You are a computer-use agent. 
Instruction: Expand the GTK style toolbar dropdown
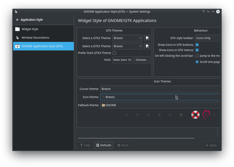(x=207, y=38)
